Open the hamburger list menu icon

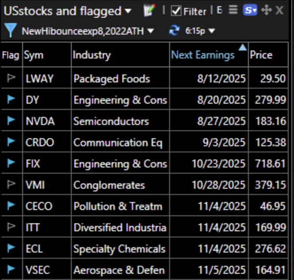click(x=233, y=10)
